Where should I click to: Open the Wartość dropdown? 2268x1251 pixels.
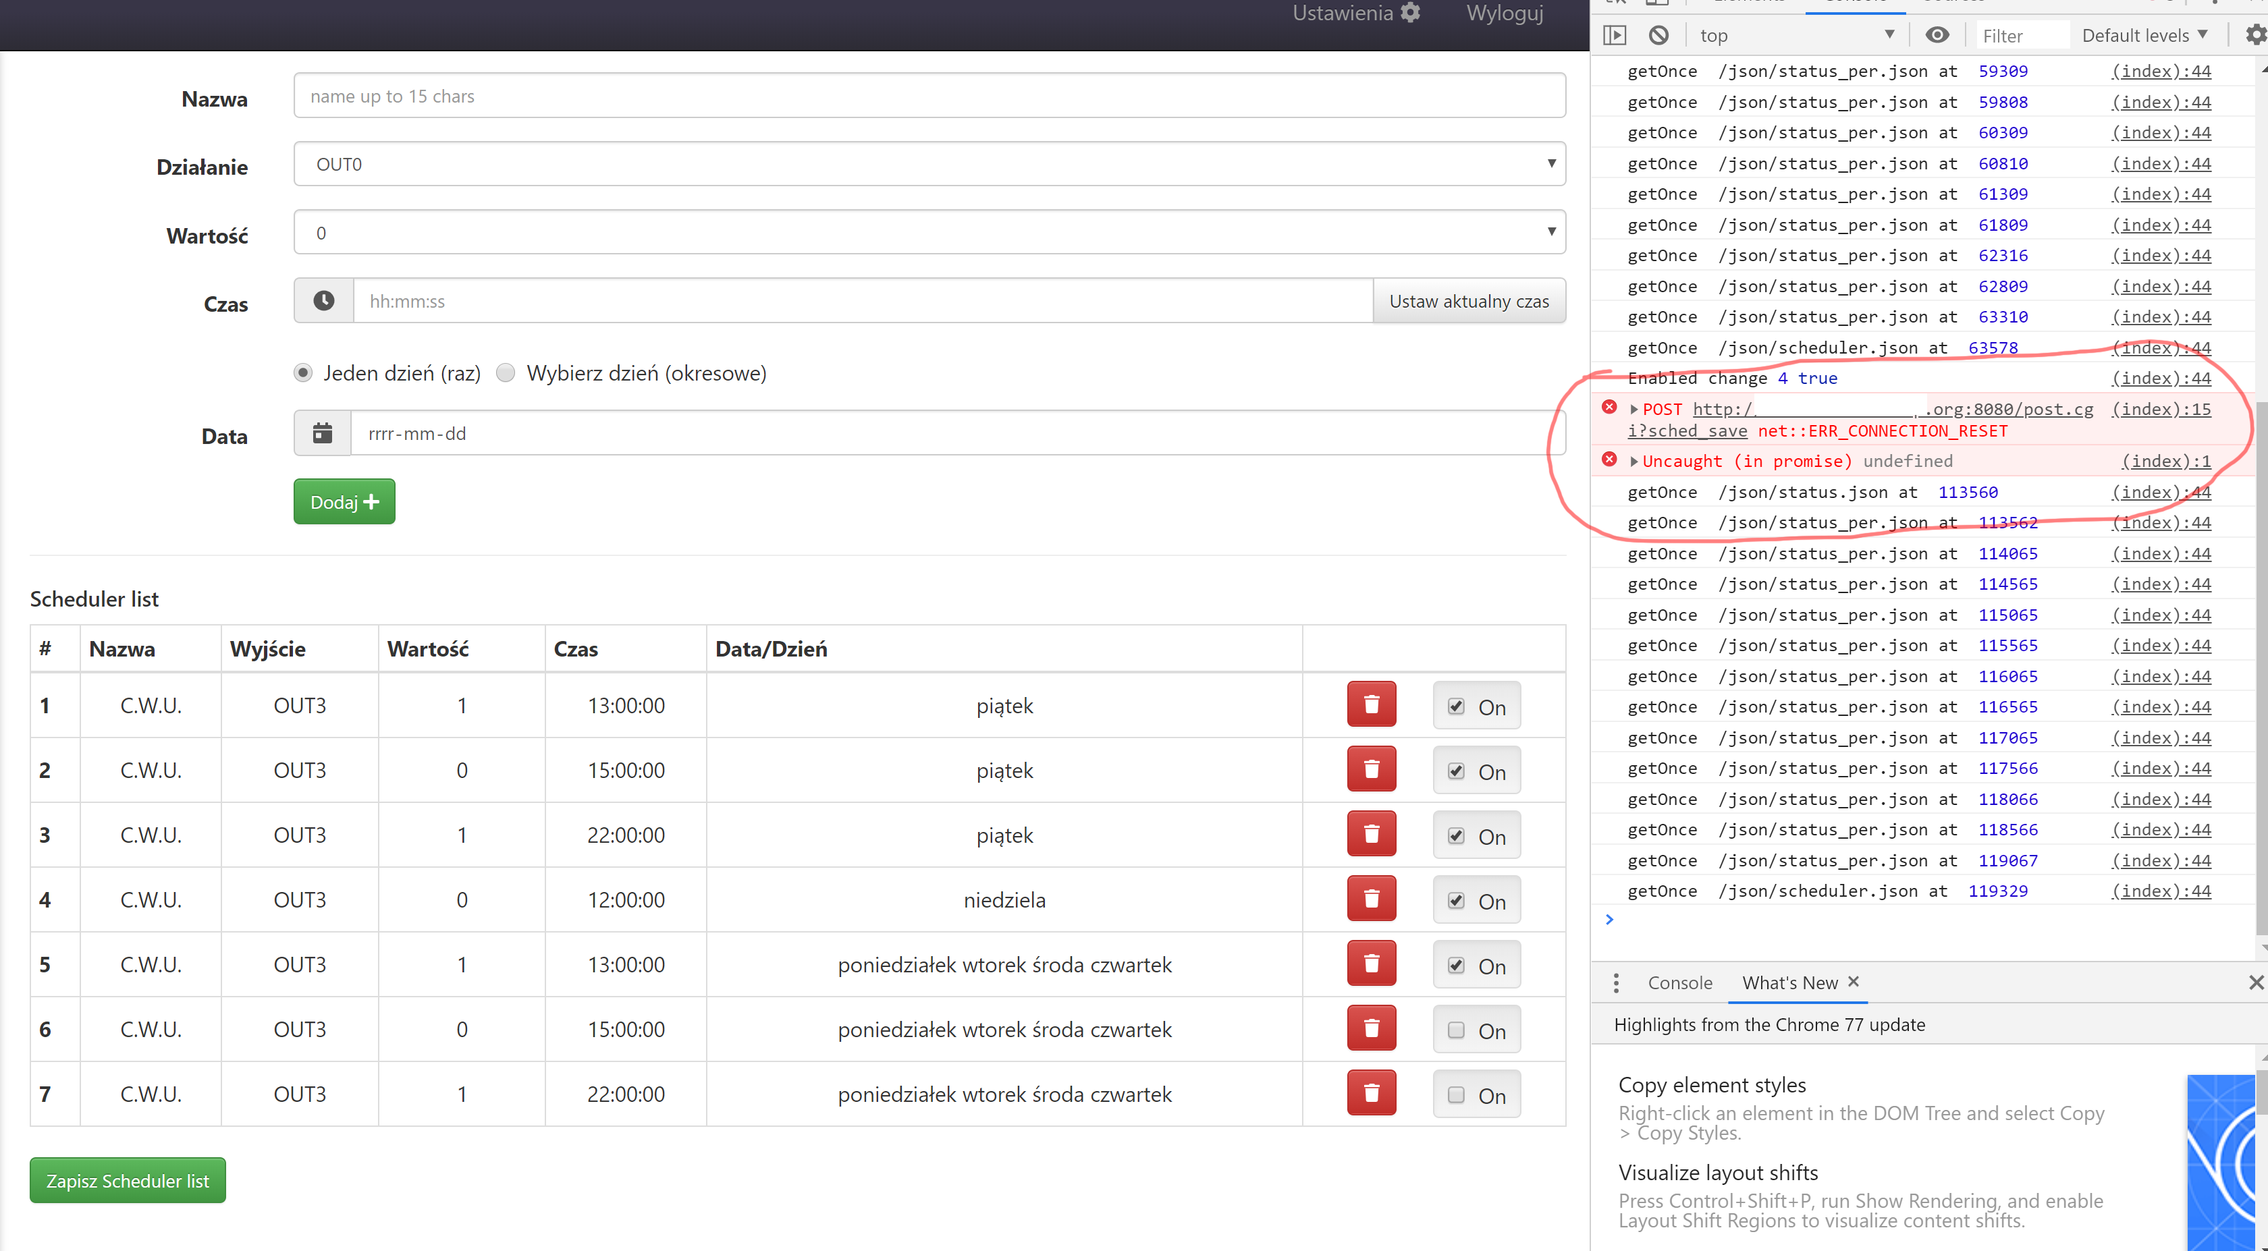929,232
